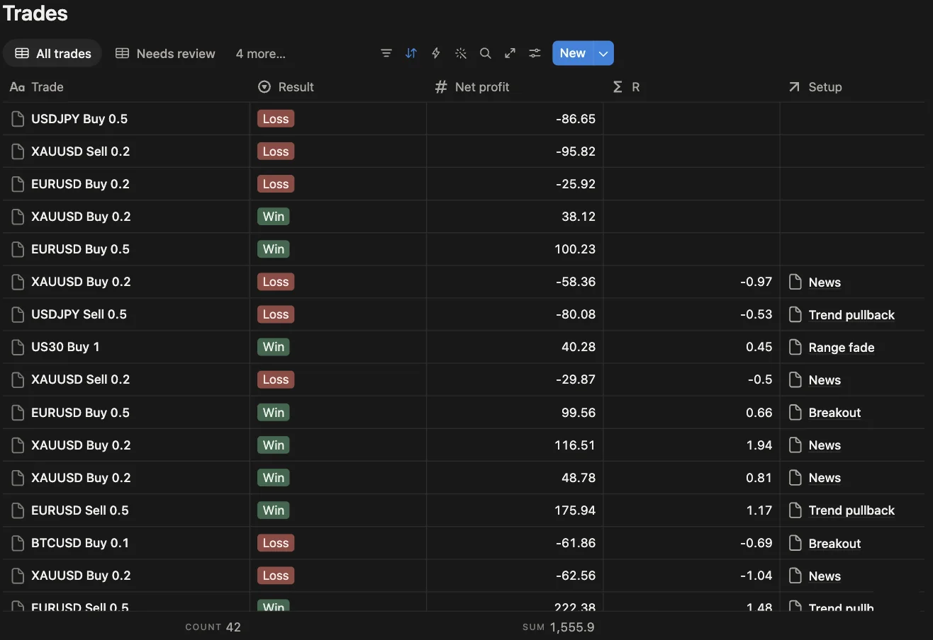
Task: Click the AI sparkle icon
Action: [x=461, y=53]
